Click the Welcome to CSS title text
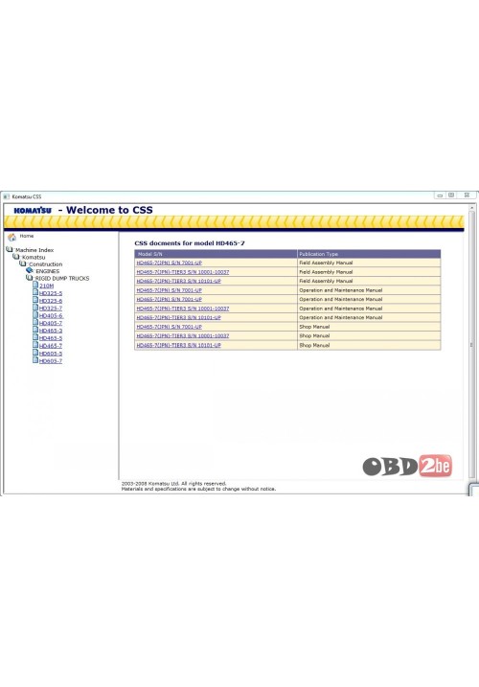Image resolution: width=479 pixels, height=687 pixels. 109,210
